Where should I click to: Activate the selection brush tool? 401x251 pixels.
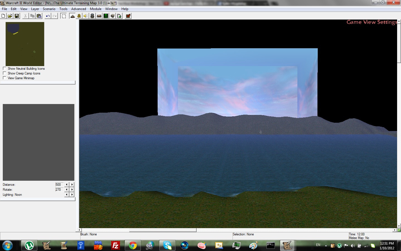(64, 16)
